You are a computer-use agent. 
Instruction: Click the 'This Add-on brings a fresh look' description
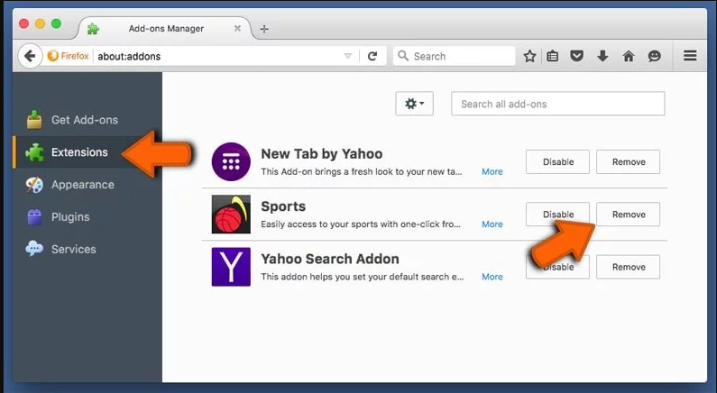click(362, 172)
